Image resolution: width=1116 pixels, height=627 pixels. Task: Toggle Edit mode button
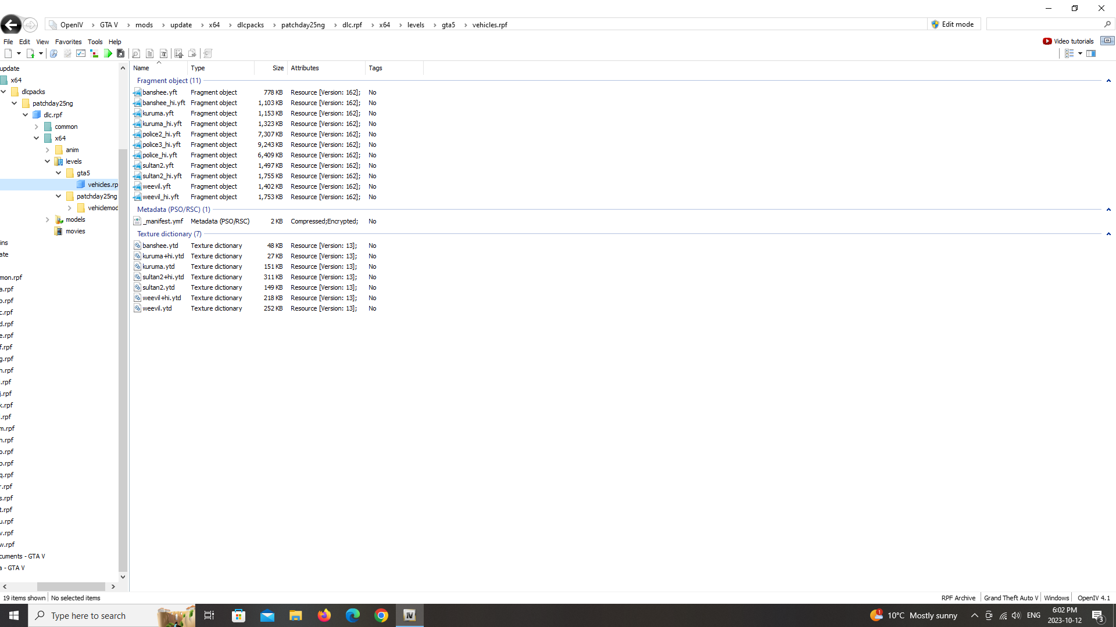click(952, 24)
